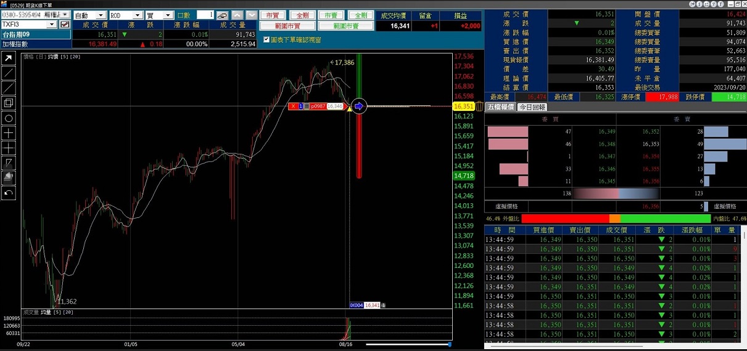The width and height of the screenshot is (747, 351).
Task: Increase quantity with the up arrow button
Action: click(237, 15)
